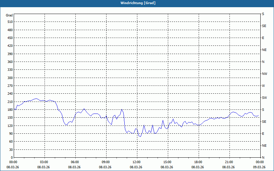This screenshot has width=274, height=171.
Task: Select the 90 y-axis value
Action: [11, 134]
